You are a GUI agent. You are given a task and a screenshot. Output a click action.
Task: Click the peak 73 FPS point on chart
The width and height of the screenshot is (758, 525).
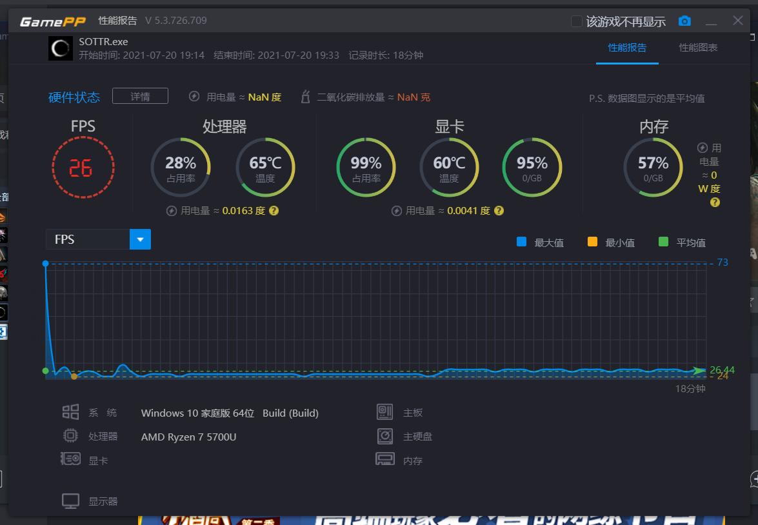point(45,263)
